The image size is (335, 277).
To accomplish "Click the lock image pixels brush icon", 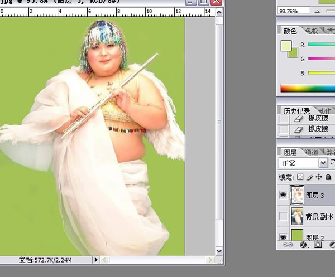I will 310,177.
